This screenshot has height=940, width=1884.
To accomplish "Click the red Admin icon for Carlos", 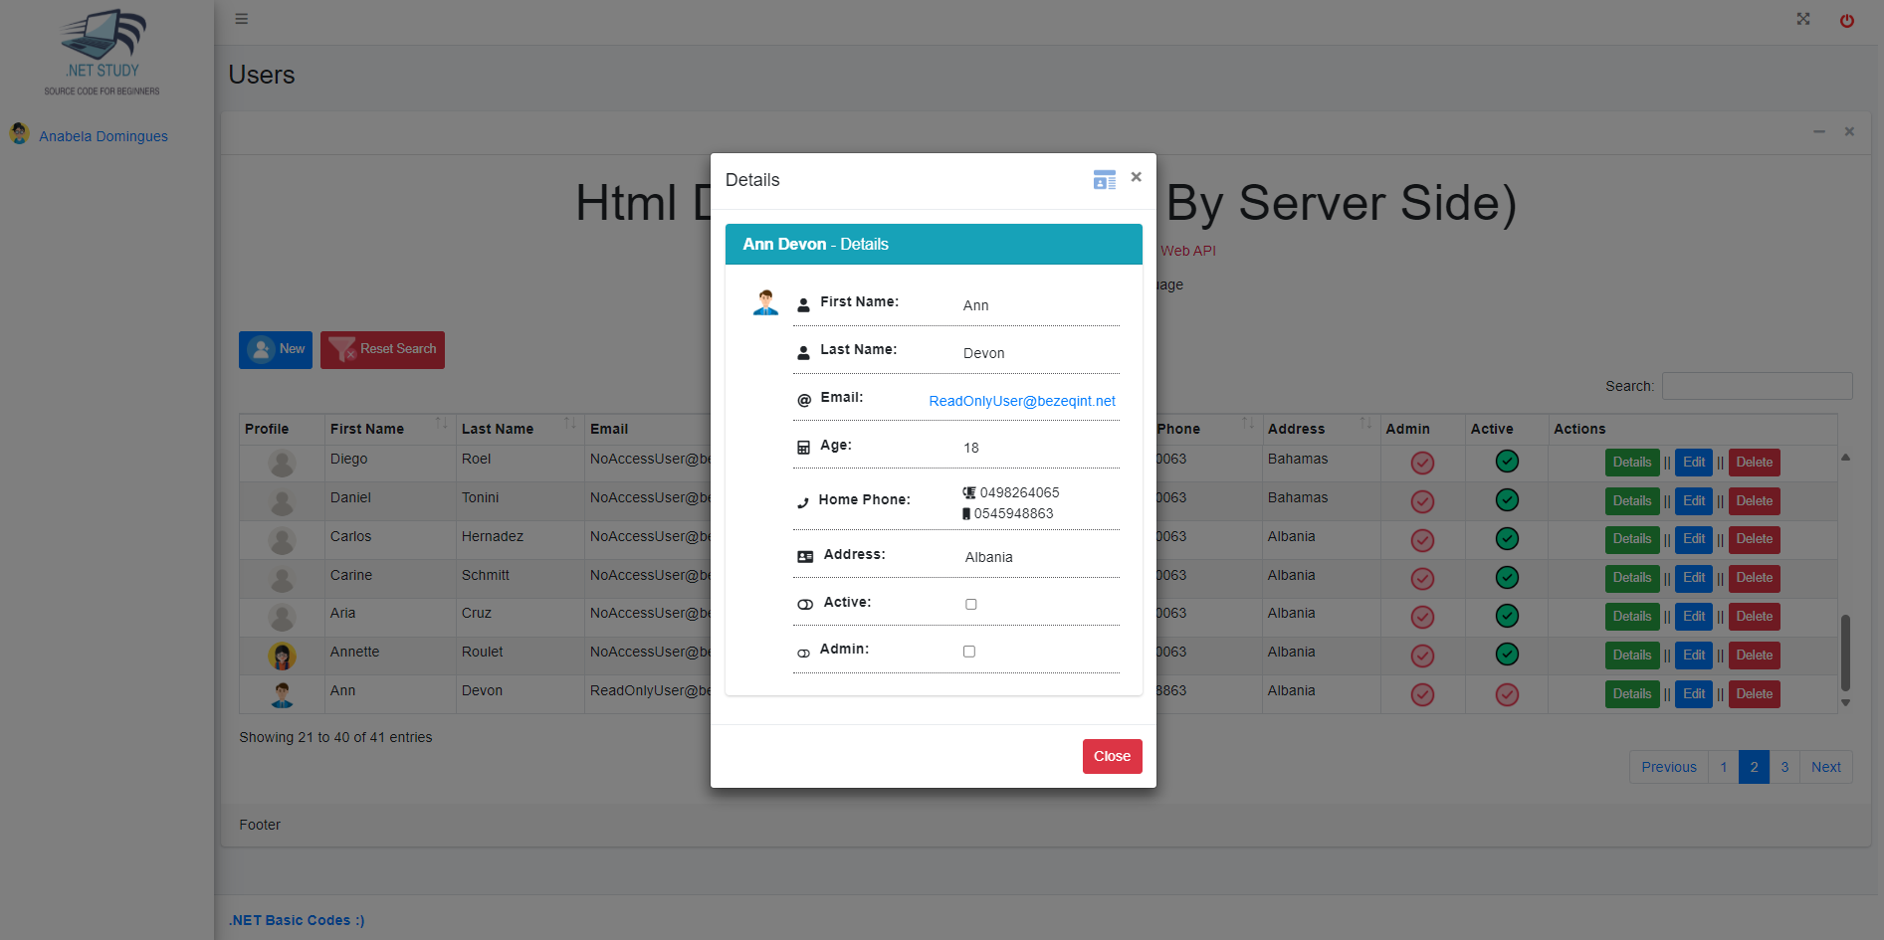I will (x=1422, y=540).
